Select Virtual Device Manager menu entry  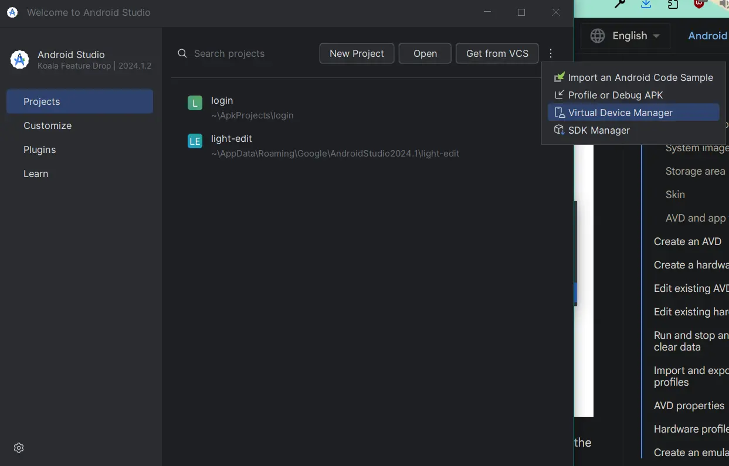pos(620,113)
